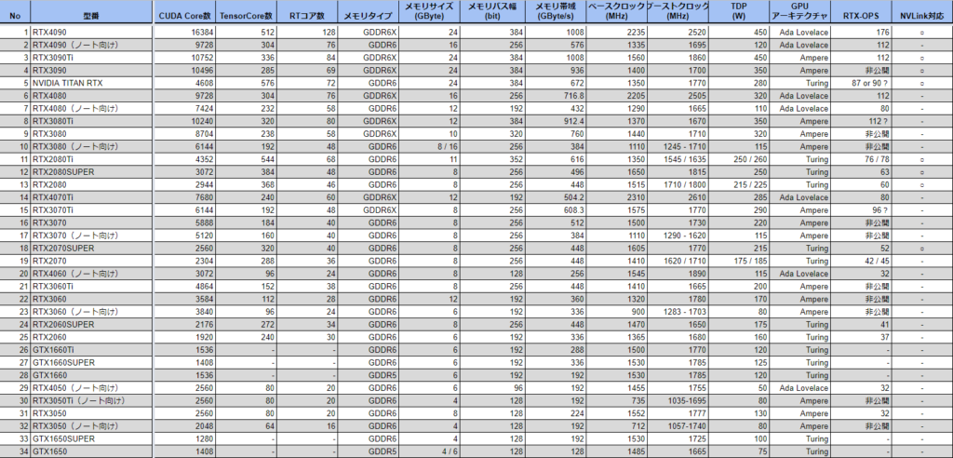Click the RTX3050Ti（ノート向け）model cell
The height and width of the screenshot is (458, 953).
point(92,401)
